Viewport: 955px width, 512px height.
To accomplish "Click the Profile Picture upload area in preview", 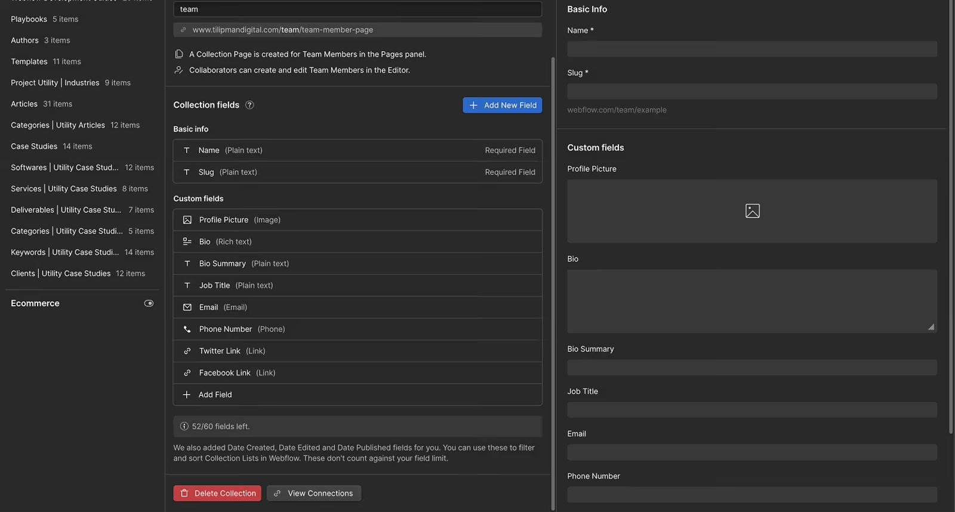I will [752, 211].
